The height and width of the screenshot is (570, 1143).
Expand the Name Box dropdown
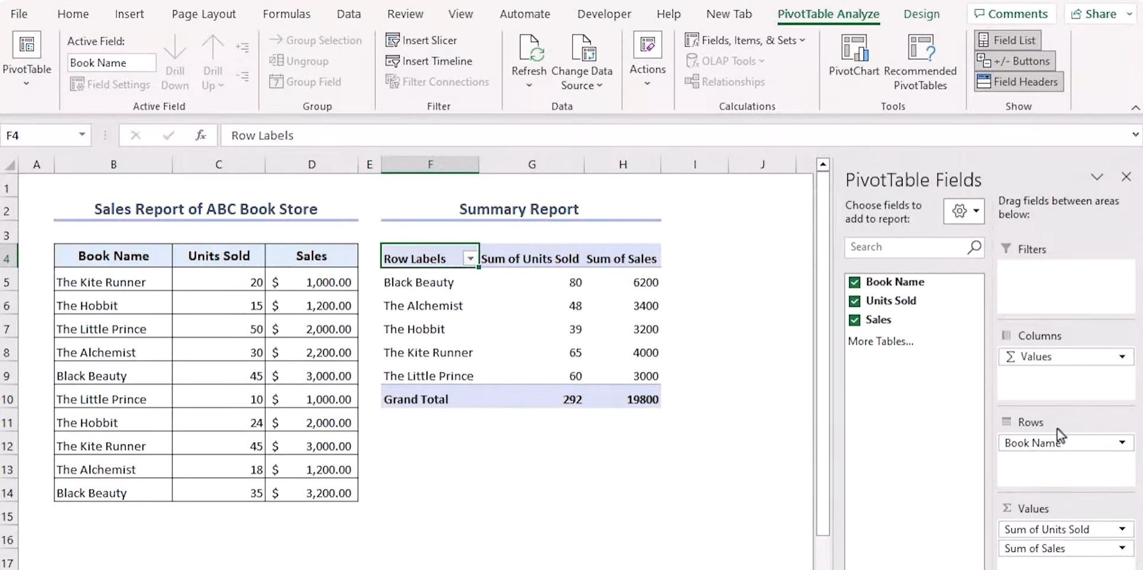[82, 135]
